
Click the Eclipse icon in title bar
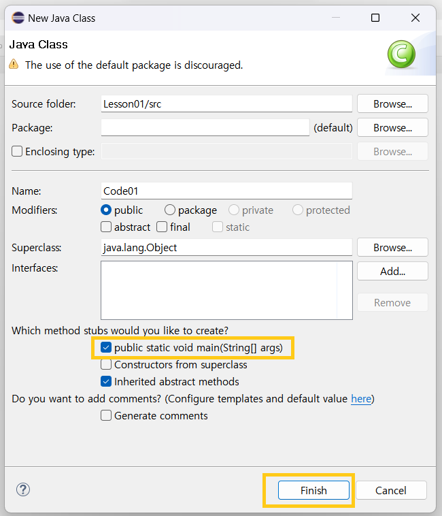[x=18, y=18]
